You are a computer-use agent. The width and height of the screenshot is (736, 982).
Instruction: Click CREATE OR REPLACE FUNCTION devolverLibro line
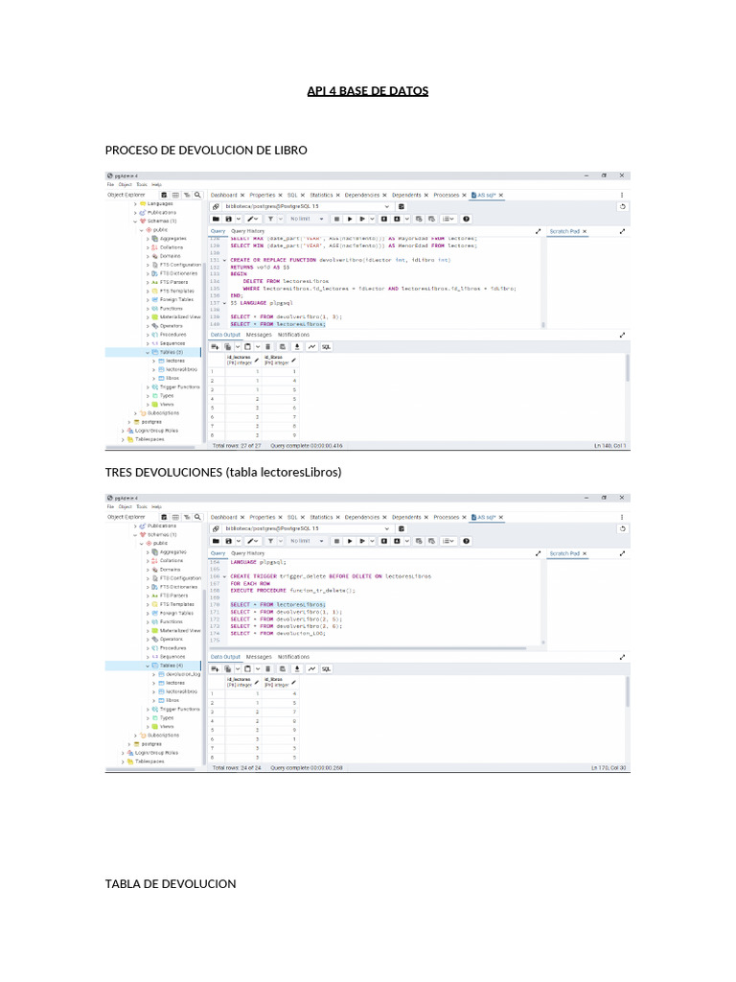point(340,260)
